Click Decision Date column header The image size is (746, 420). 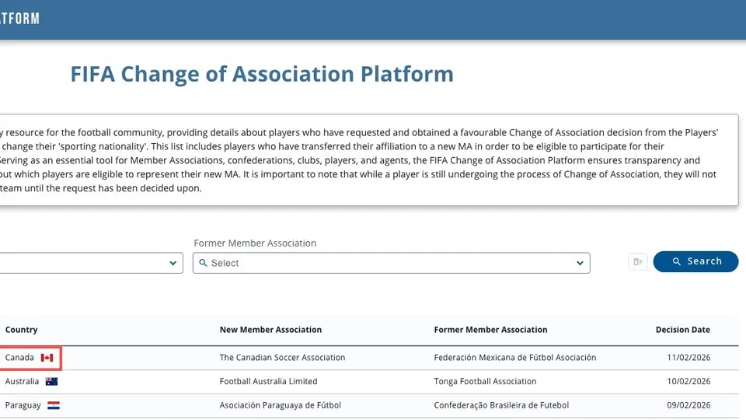[683, 330]
